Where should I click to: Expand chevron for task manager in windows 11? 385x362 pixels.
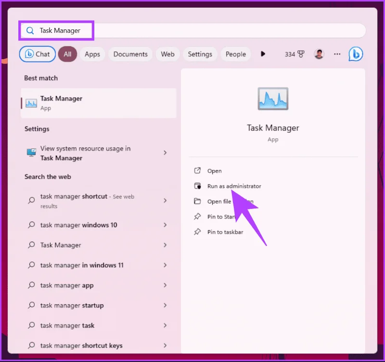point(165,265)
